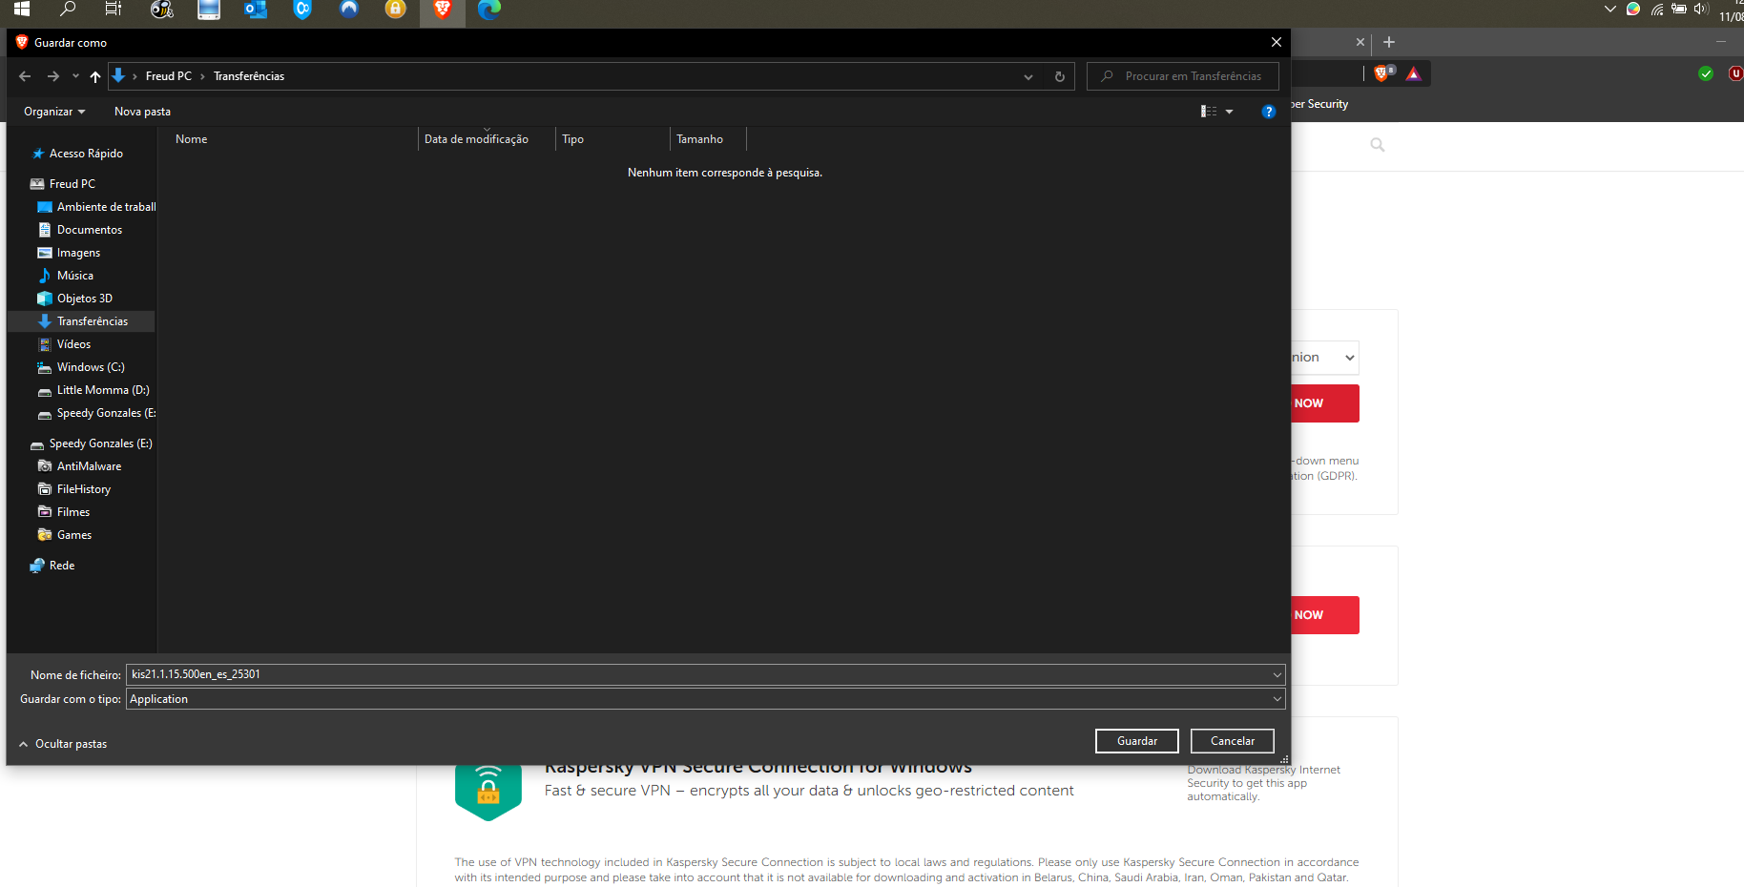Show hidden system tray icons
The image size is (1744, 887).
click(1610, 9)
